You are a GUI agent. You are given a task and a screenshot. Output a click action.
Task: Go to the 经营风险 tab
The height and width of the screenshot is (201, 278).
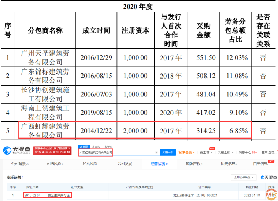90,164
